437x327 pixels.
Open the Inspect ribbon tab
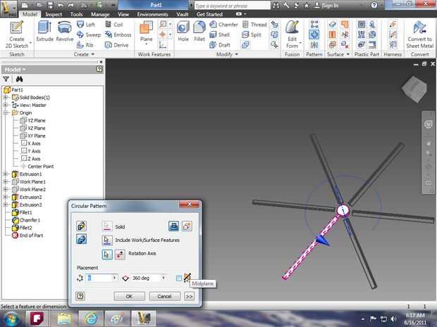54,14
